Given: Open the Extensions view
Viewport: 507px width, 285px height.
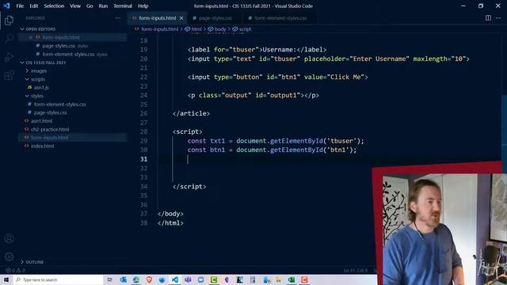Looking at the screenshot, I should 9,75.
